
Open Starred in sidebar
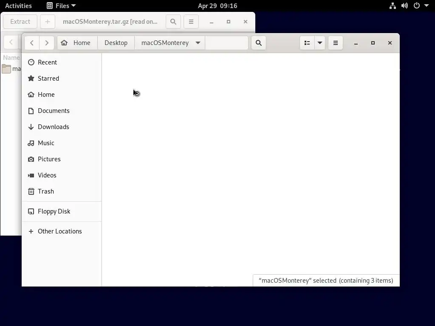click(62, 79)
